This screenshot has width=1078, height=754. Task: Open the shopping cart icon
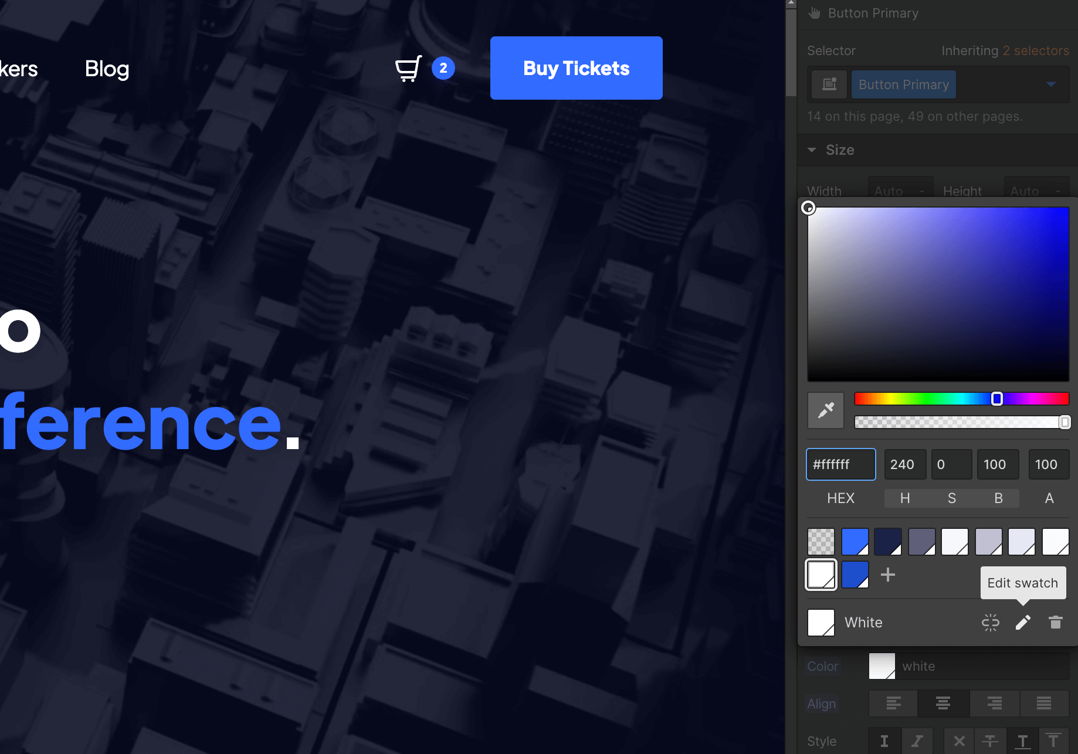[x=409, y=68]
